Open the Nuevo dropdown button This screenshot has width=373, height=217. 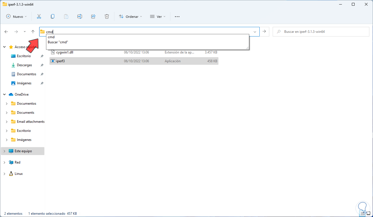(x=17, y=17)
